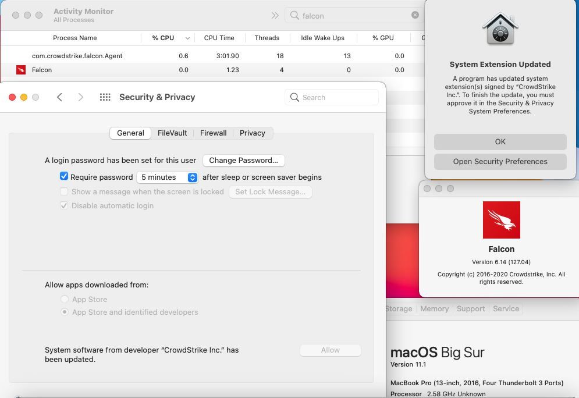
Task: Sort by CPU Time column
Action: point(219,38)
